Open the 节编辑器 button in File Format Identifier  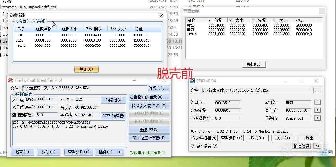tap(113, 100)
